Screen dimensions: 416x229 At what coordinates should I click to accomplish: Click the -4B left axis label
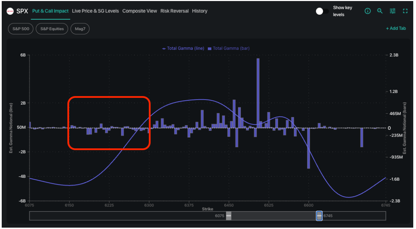coord(22,176)
